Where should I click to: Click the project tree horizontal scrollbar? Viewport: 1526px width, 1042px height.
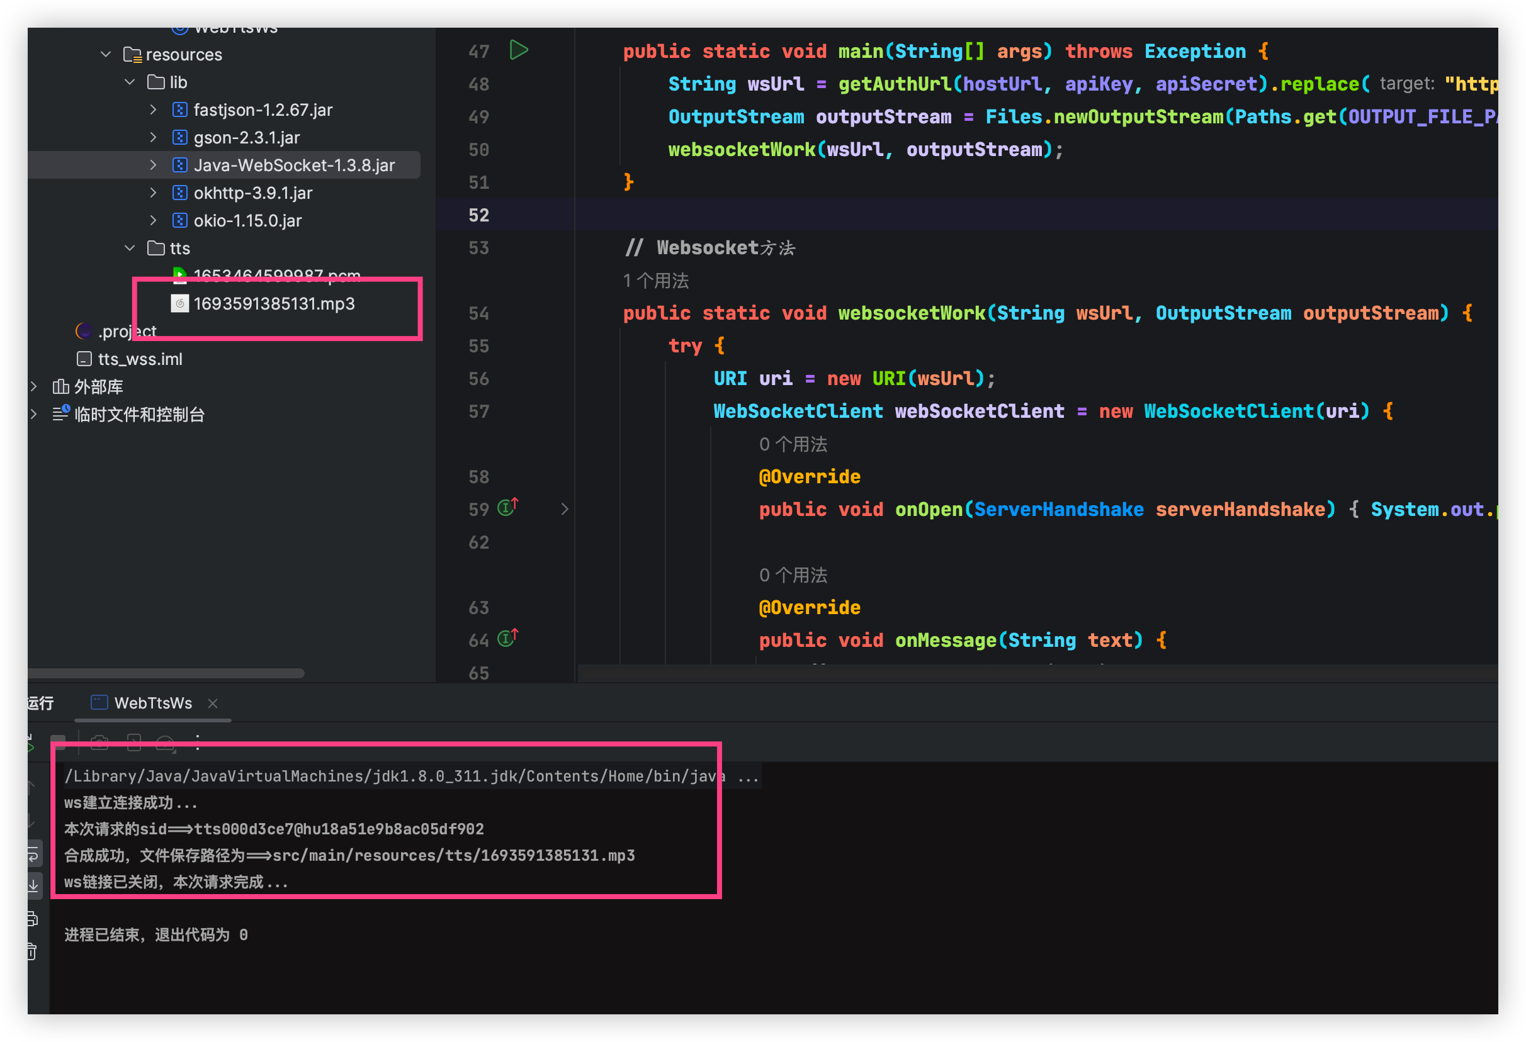pos(166,673)
